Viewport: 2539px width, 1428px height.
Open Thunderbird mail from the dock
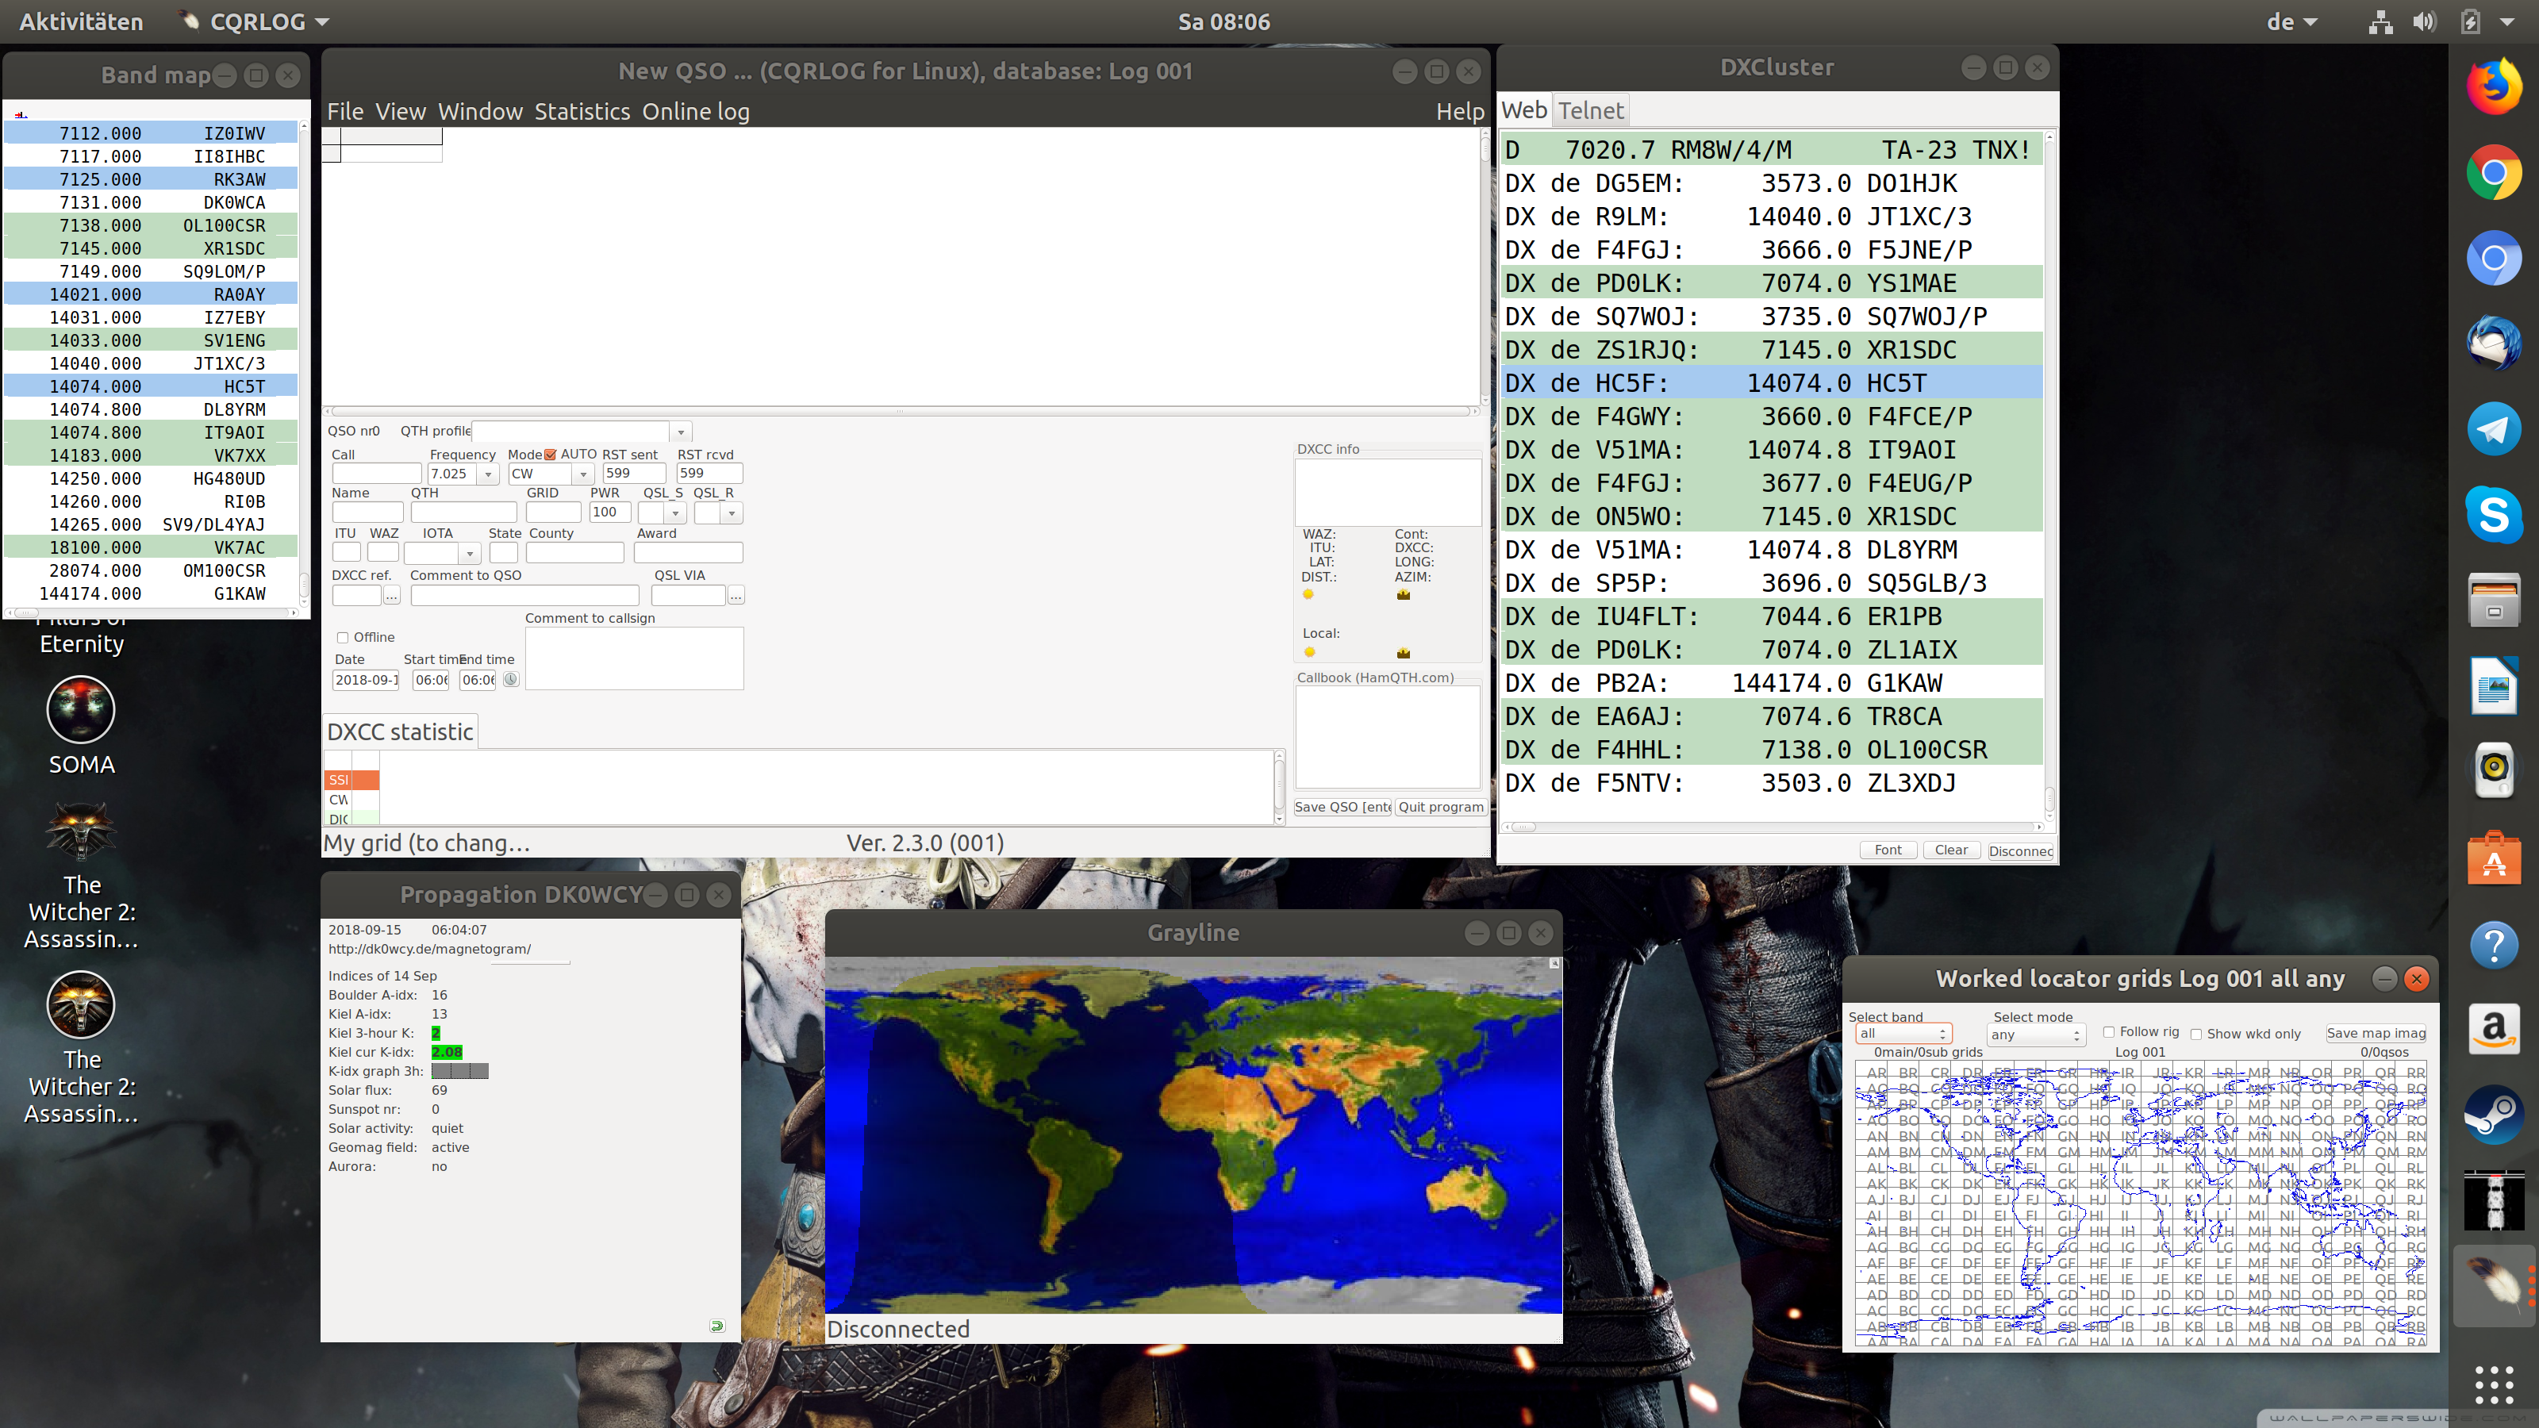tap(2494, 344)
